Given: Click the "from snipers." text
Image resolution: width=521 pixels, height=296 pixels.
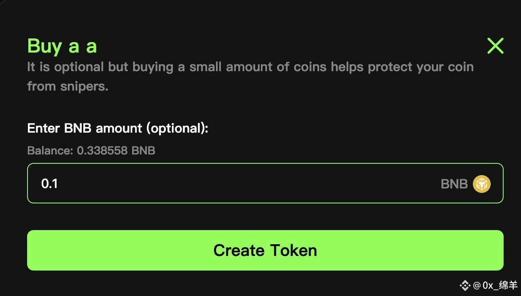Looking at the screenshot, I should point(68,86).
